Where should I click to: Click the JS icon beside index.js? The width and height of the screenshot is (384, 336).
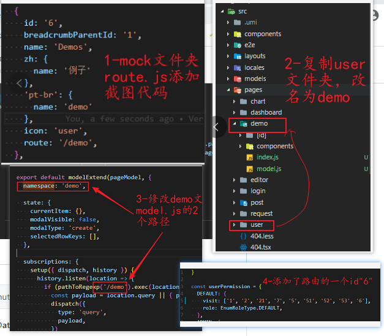(249, 158)
